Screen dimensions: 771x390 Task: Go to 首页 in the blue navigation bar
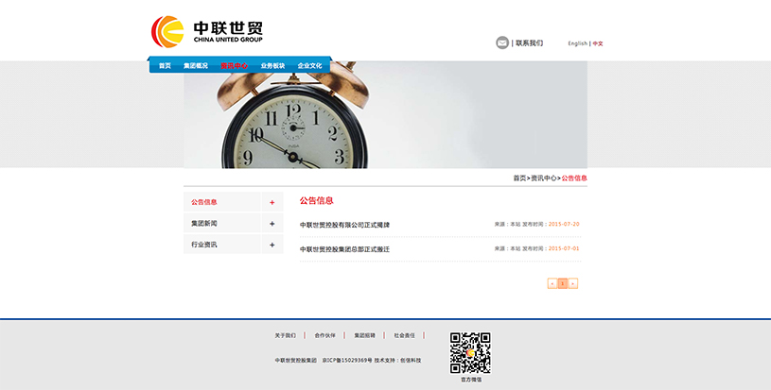165,66
